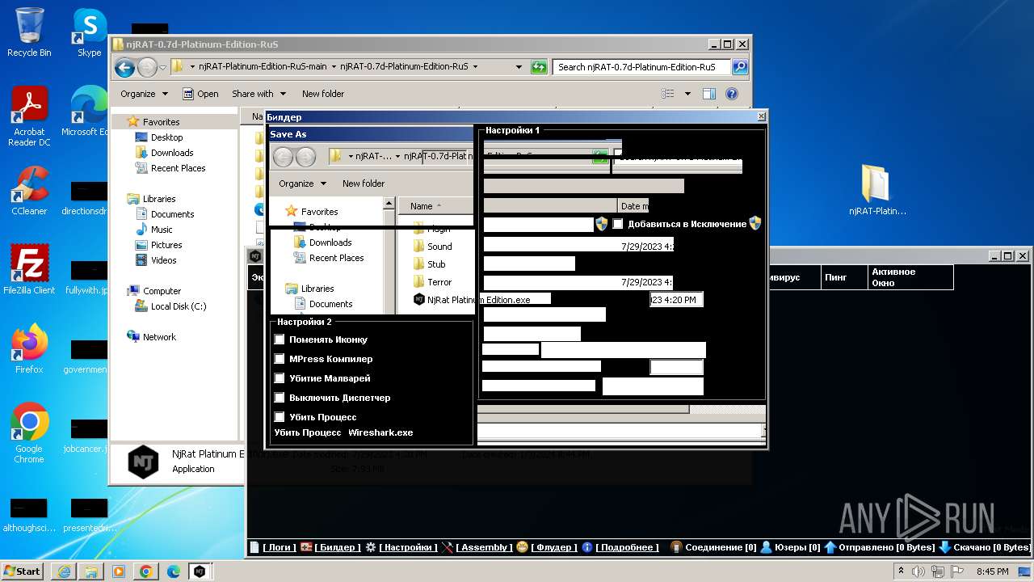
Task: Click the Активное Окно column header
Action: point(910,277)
